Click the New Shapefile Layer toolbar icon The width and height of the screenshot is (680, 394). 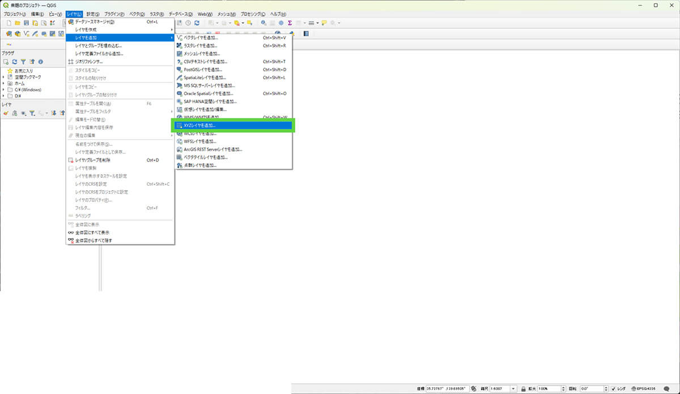[27, 34]
